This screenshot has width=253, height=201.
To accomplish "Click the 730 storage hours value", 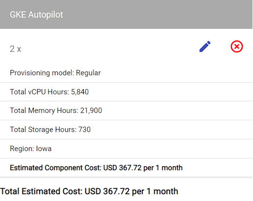I will click(85, 130).
